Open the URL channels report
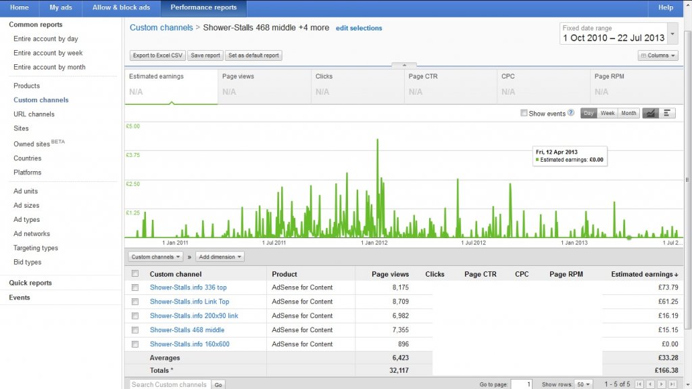The image size is (692, 389). click(34, 114)
